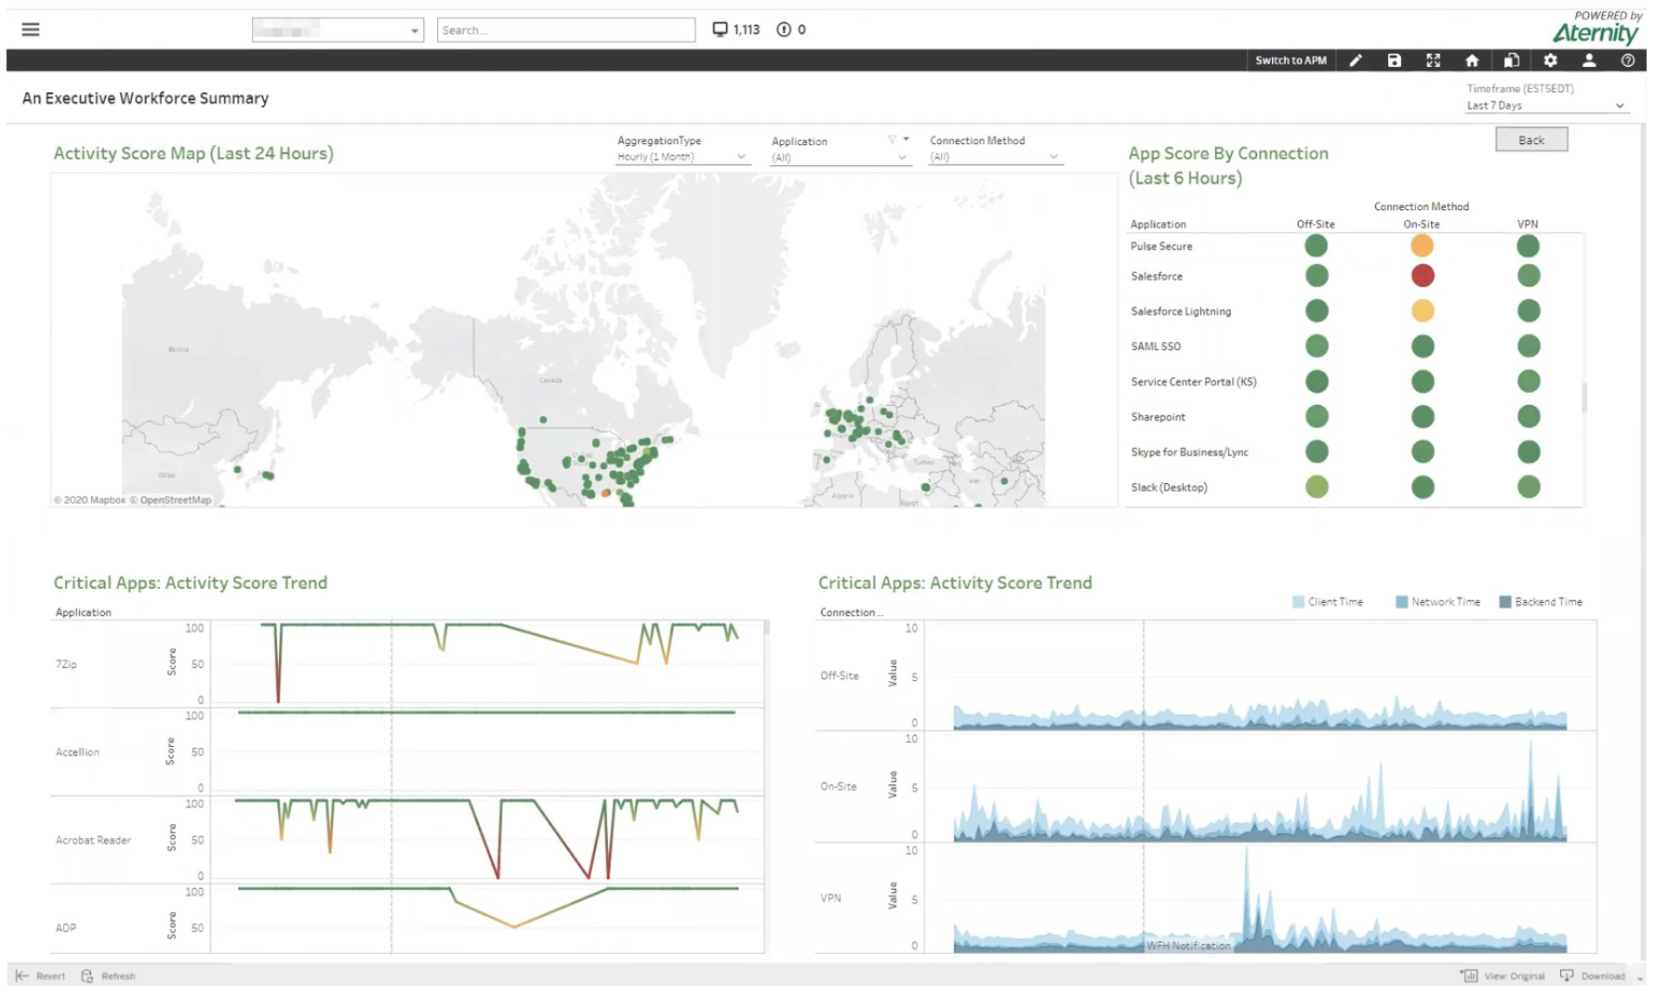Open the user profile icon
This screenshot has height=994, width=1655.
pos(1589,60)
